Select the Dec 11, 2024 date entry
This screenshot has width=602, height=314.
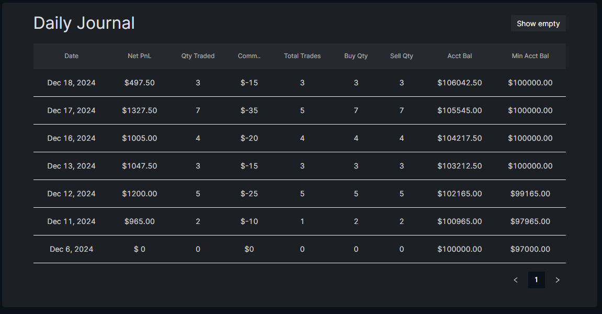click(72, 221)
